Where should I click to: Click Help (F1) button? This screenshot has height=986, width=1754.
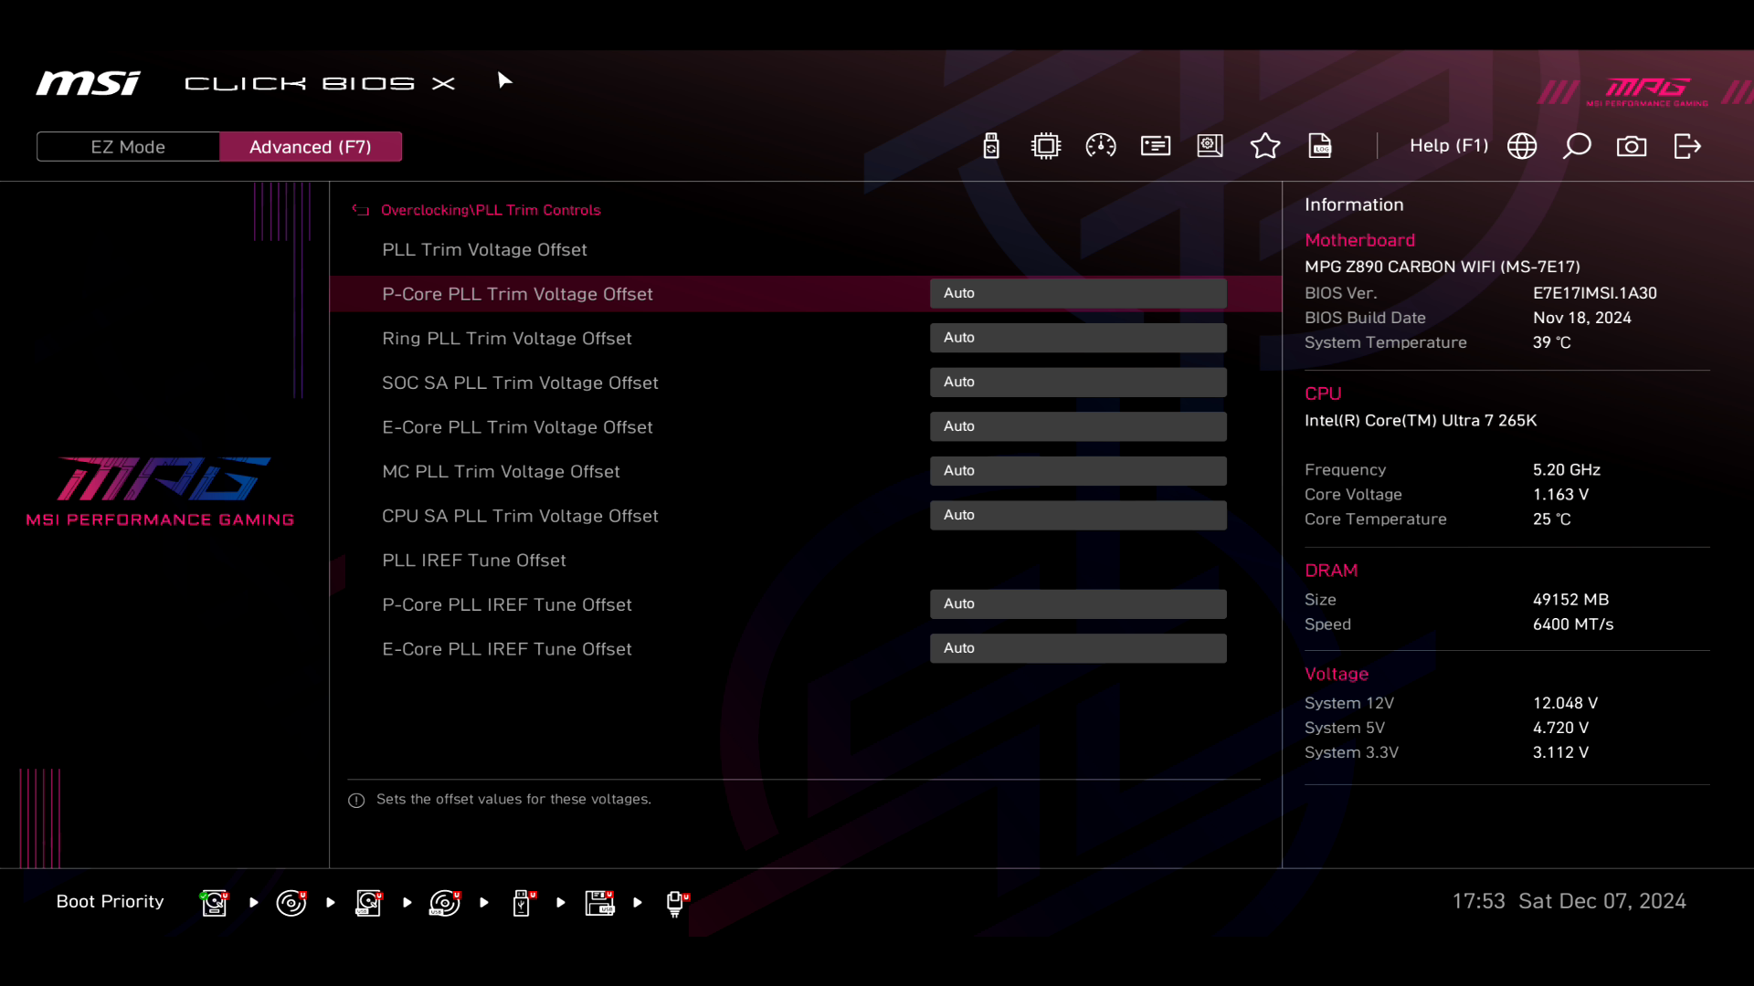[1449, 146]
